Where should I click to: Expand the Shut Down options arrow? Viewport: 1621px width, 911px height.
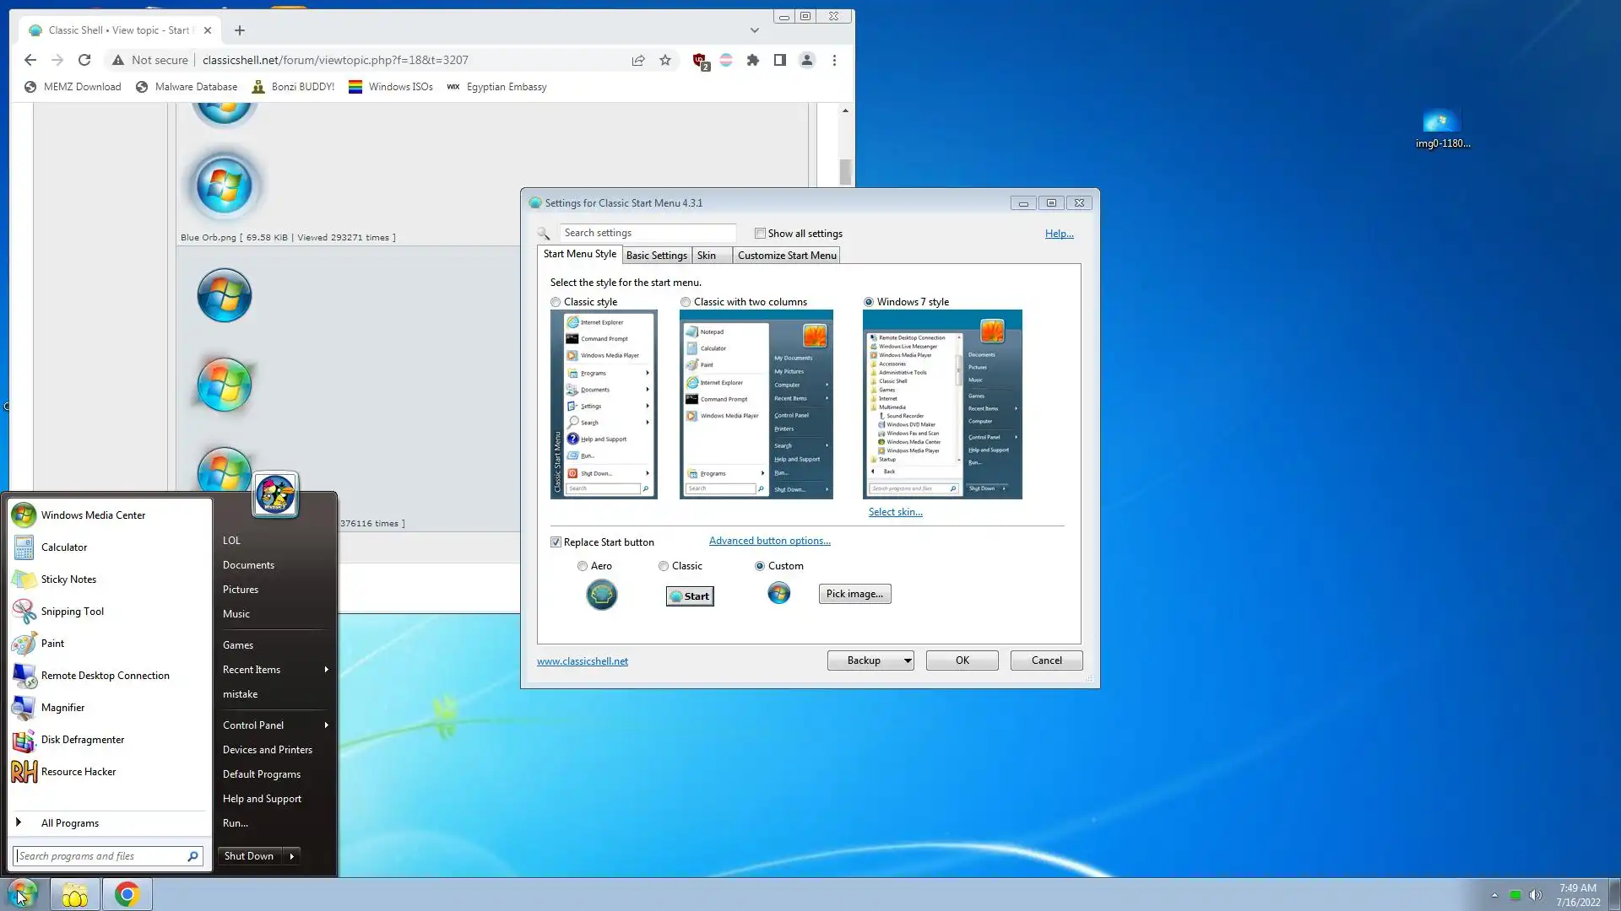pyautogui.click(x=292, y=856)
